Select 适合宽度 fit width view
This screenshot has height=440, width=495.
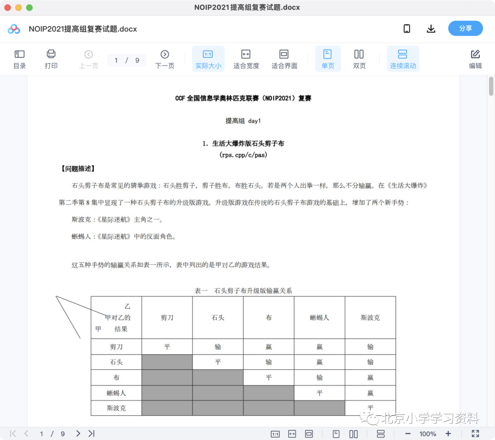[246, 59]
